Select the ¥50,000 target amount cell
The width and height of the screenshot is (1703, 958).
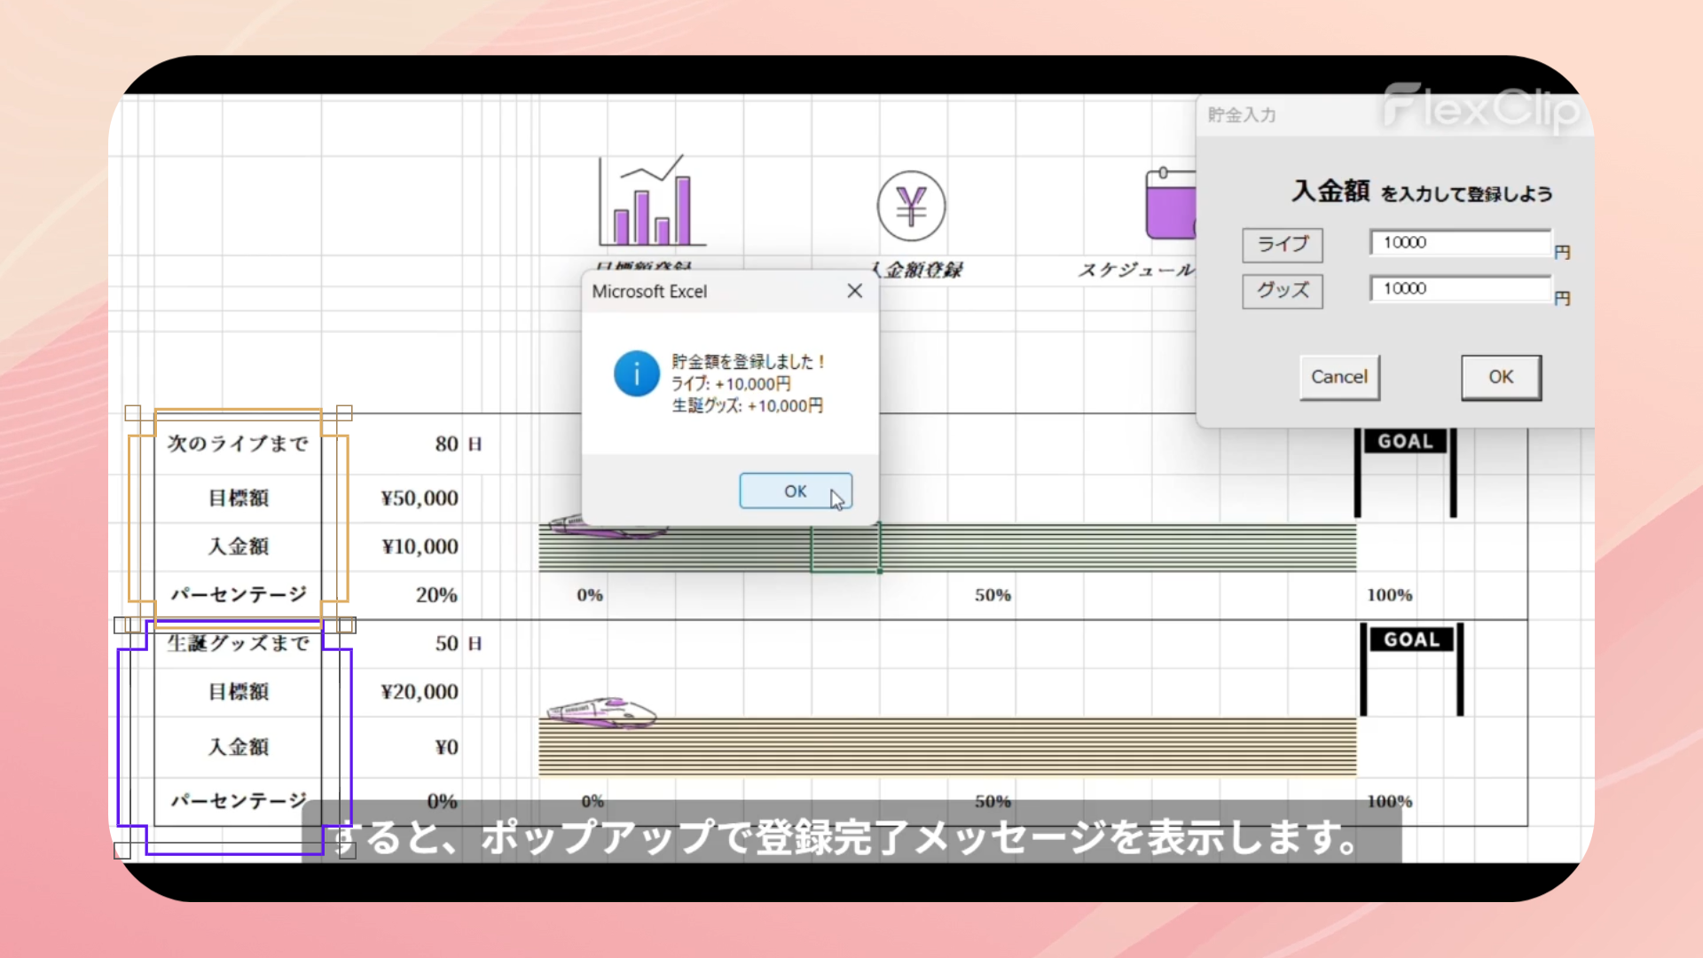pos(419,499)
